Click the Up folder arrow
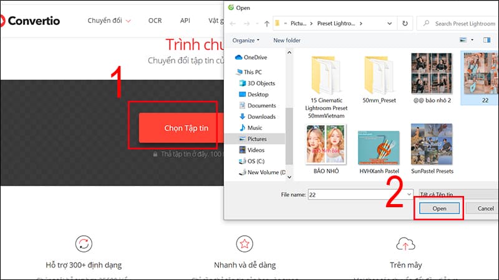The width and height of the screenshot is (499, 280). pyautogui.click(x=267, y=24)
